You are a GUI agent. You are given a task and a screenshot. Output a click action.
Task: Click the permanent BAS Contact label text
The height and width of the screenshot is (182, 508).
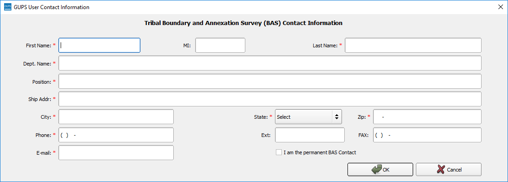coord(320,152)
